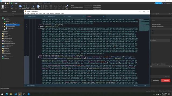Open Microsoft Edge from the taskbar
Viewport: 172px width, 96px height.
(x=6, y=94)
